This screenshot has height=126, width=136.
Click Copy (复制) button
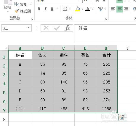click(x=21, y=4)
